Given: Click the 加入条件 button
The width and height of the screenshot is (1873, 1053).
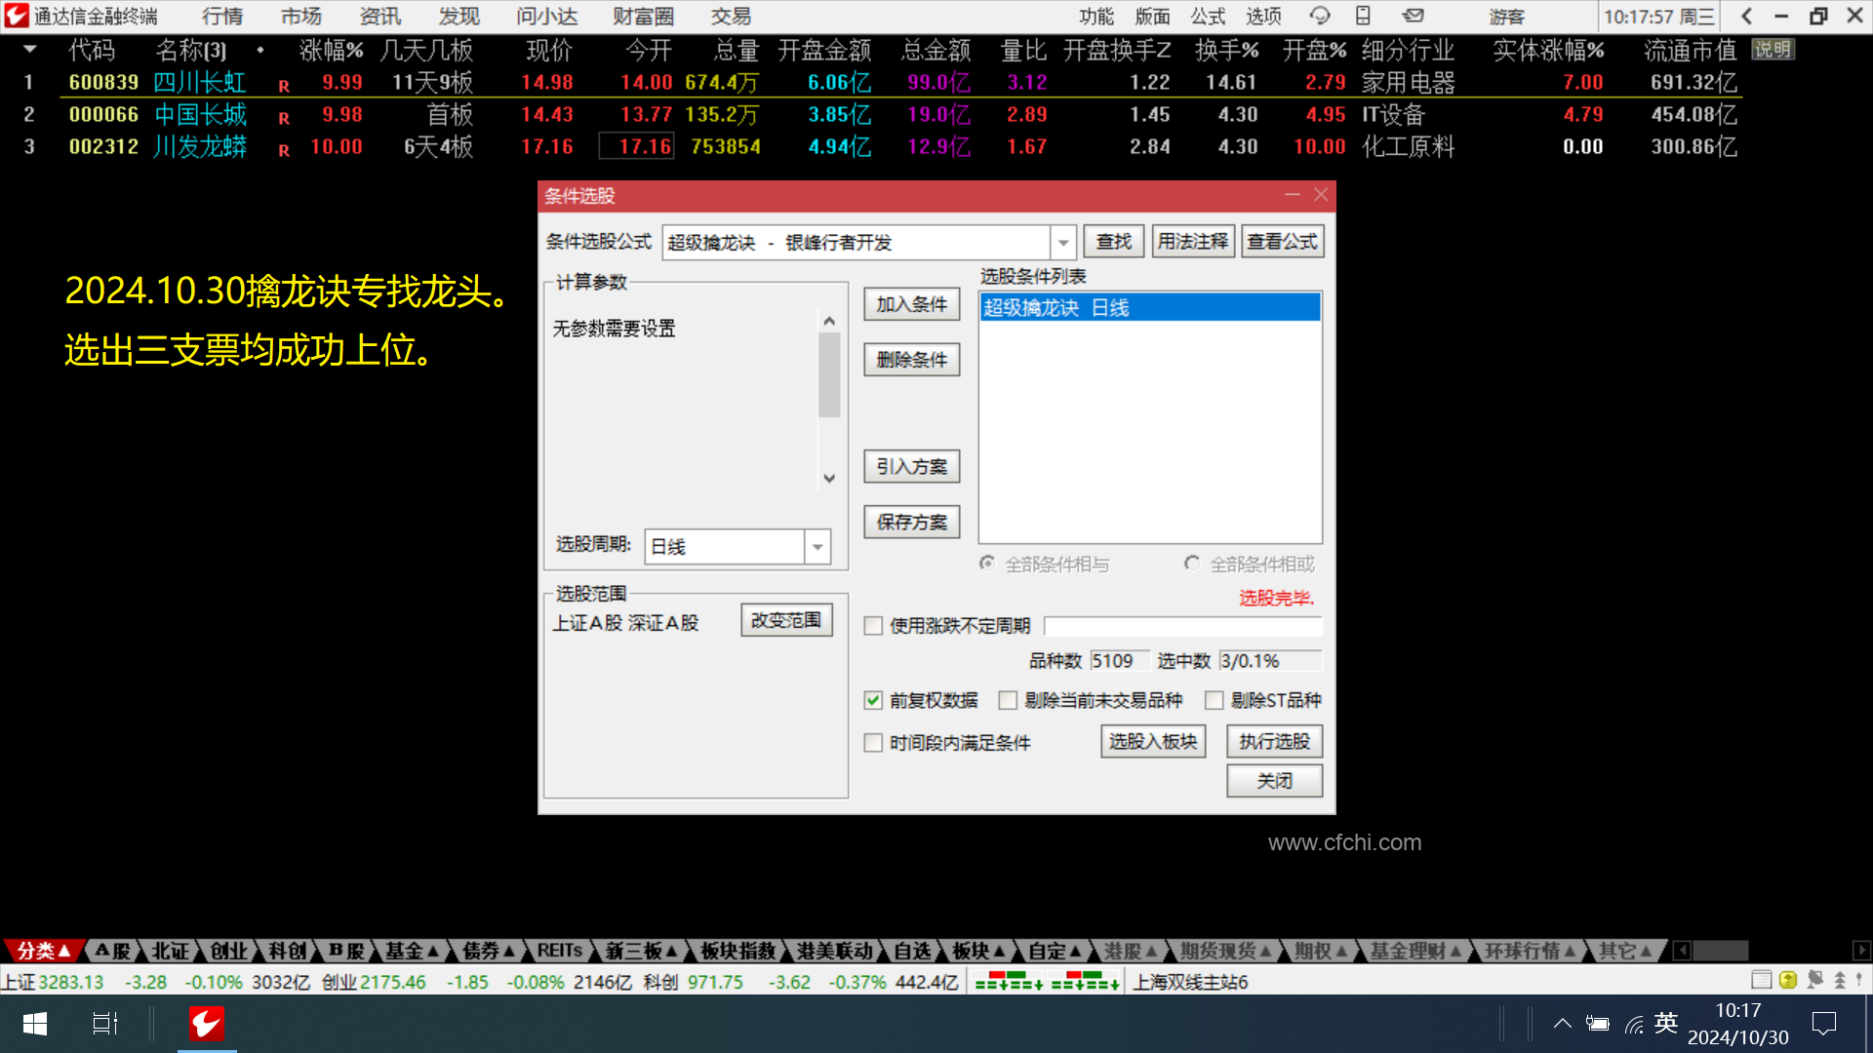Looking at the screenshot, I should 911,304.
